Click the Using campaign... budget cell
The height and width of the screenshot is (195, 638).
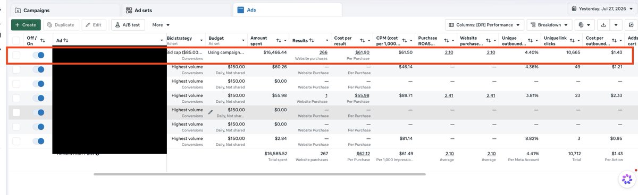[226, 52]
